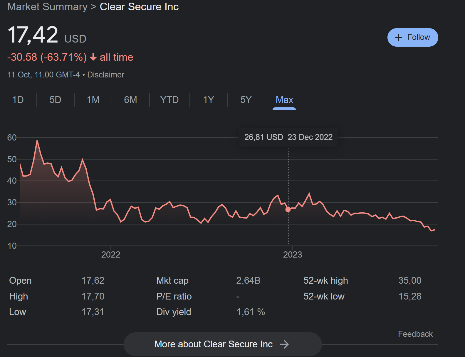The width and height of the screenshot is (465, 357).
Task: Click the P/E ratio label
Action: [x=174, y=296]
